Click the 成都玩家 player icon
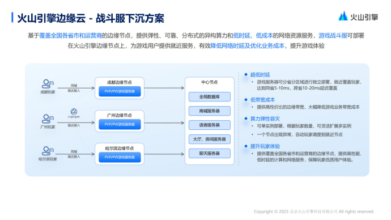Screen dimensions: 391x220 point(48,84)
